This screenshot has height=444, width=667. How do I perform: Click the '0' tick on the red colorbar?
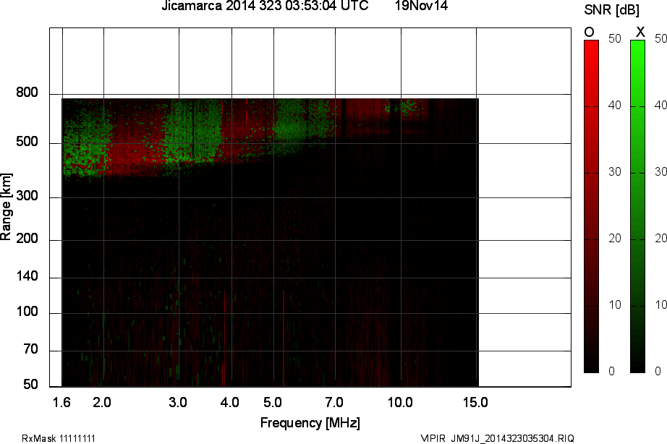click(612, 371)
